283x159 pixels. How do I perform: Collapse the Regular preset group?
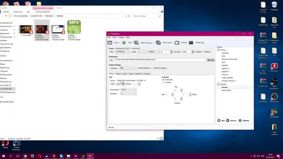click(218, 84)
